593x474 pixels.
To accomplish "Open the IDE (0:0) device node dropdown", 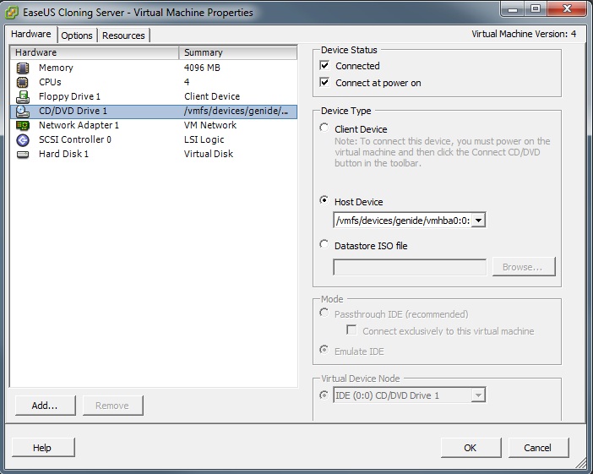I will (x=478, y=395).
